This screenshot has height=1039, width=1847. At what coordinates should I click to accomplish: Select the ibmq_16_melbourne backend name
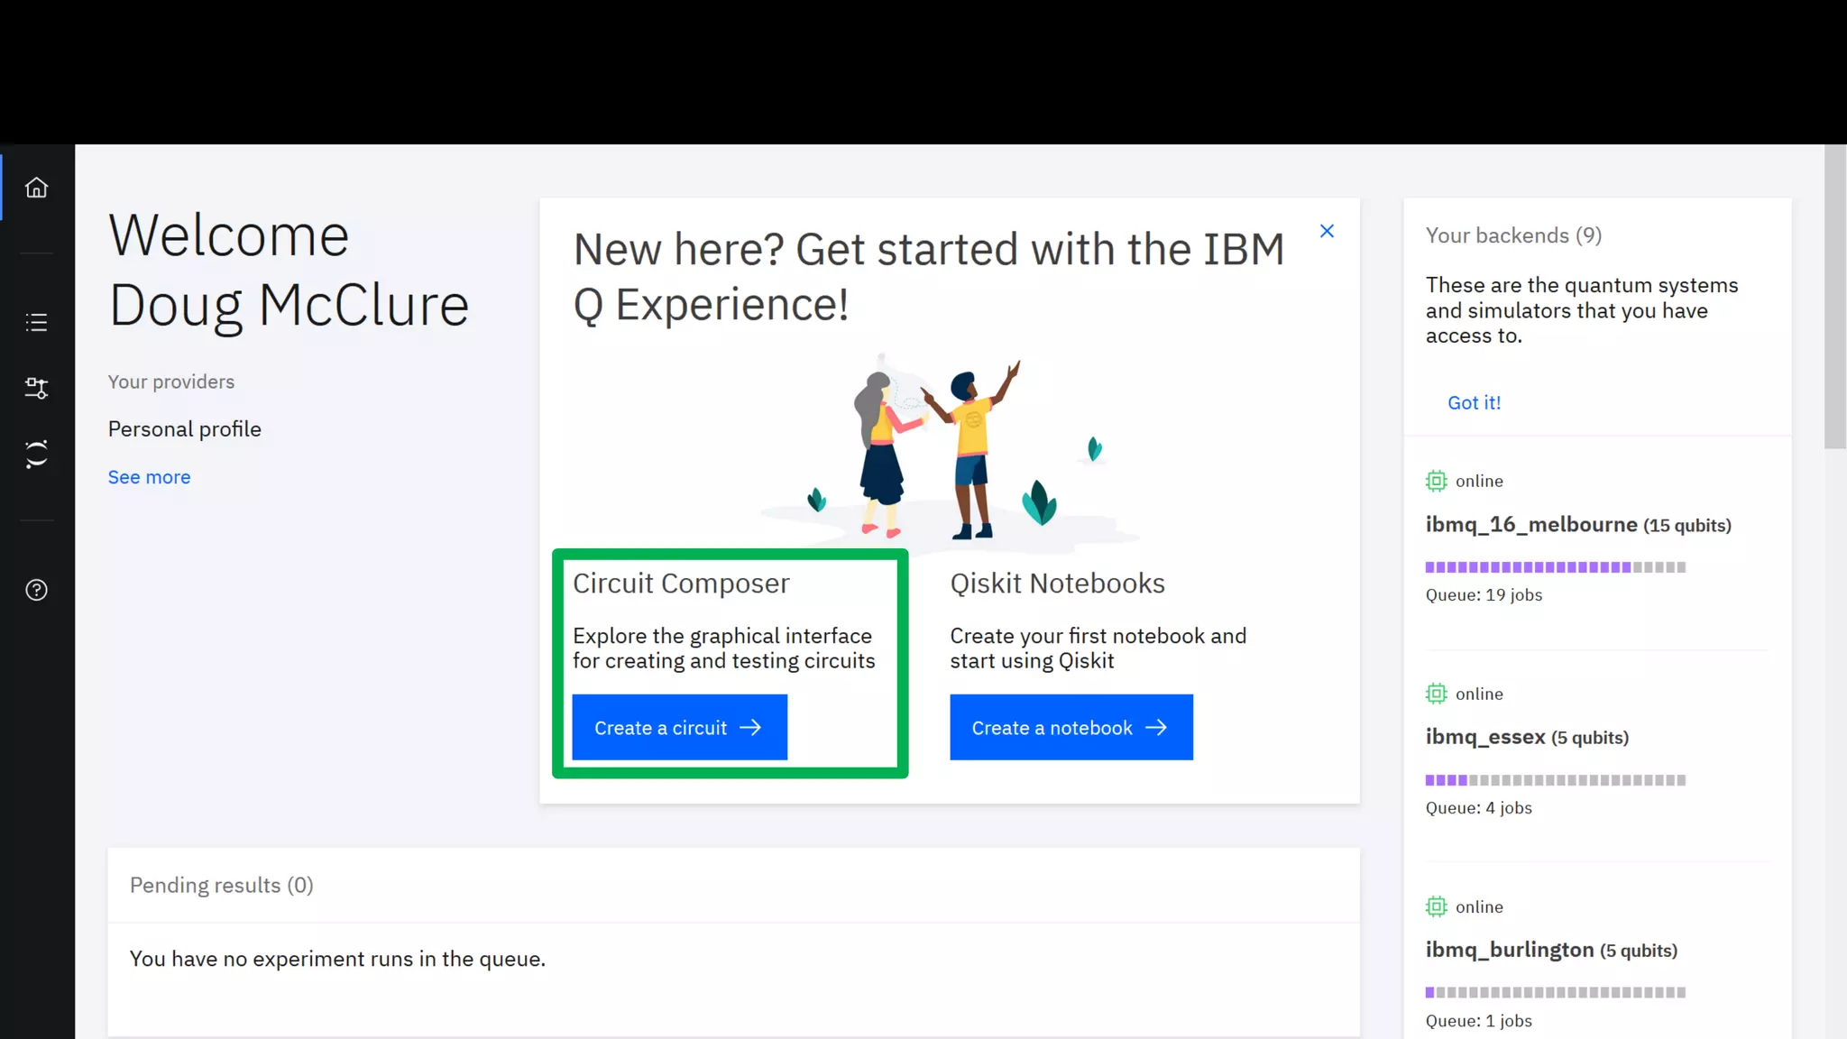[1530, 524]
